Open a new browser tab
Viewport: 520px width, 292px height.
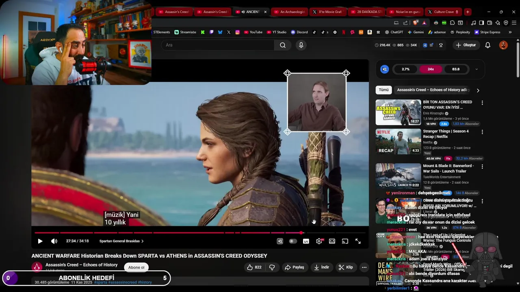(x=468, y=12)
